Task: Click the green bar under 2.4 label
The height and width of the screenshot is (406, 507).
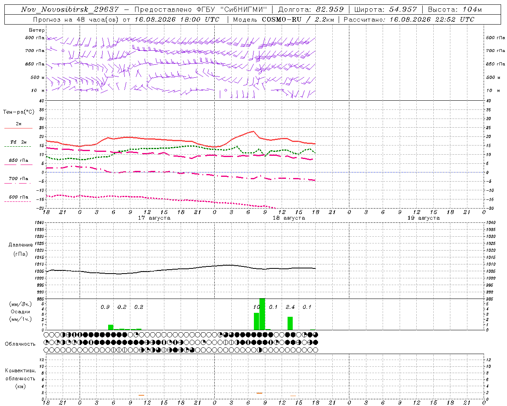Action: pos(290,323)
